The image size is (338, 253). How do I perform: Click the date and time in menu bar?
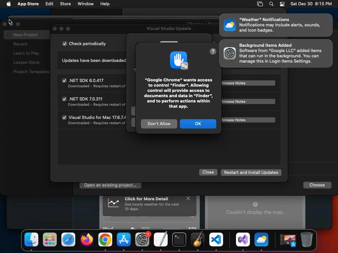311,4
